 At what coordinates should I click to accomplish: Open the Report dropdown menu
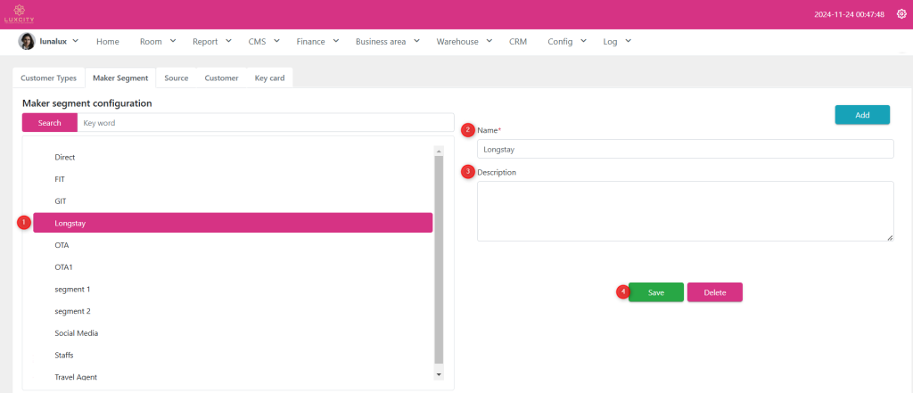212,42
